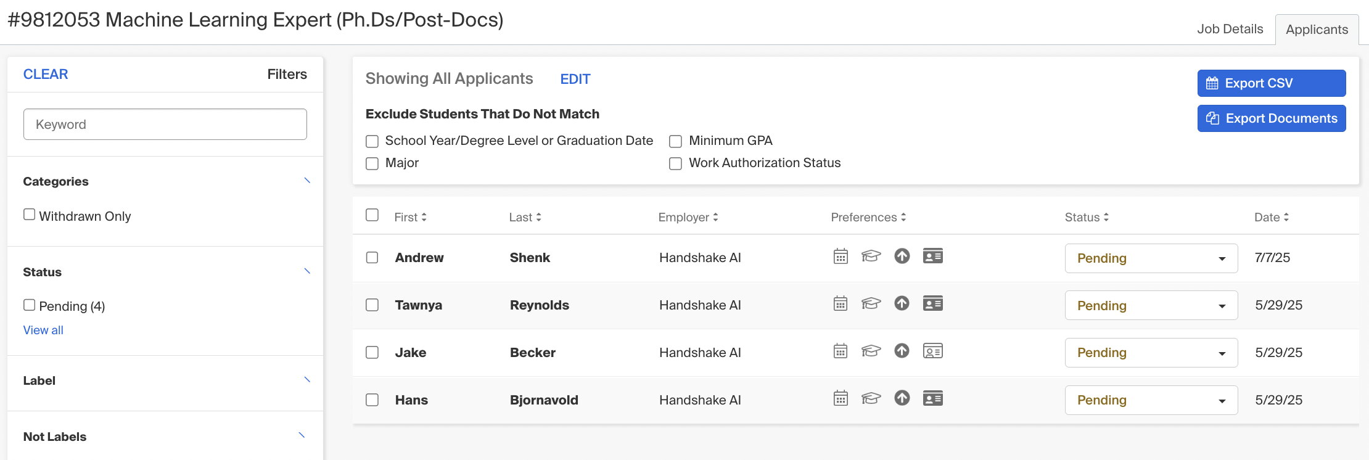Check the Pending (4) status filter

tap(29, 305)
